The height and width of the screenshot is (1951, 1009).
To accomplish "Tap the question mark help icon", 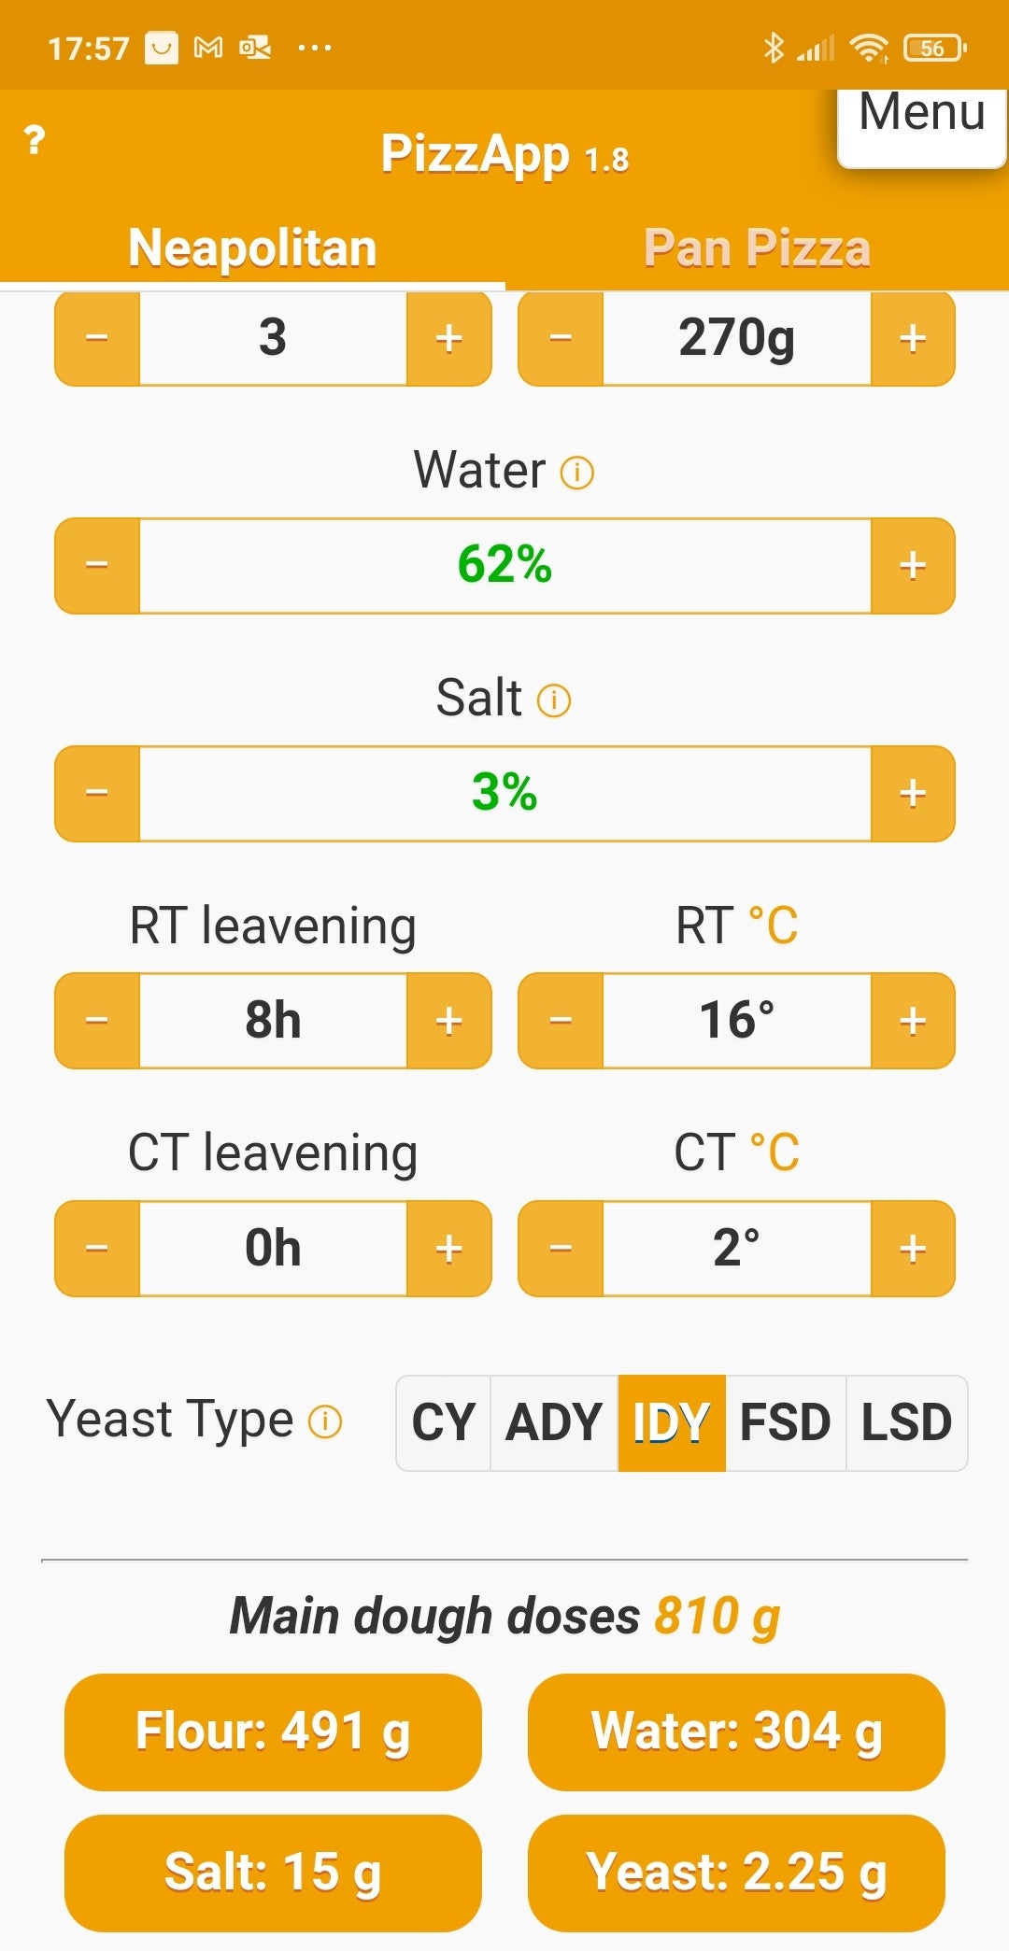I will point(35,140).
